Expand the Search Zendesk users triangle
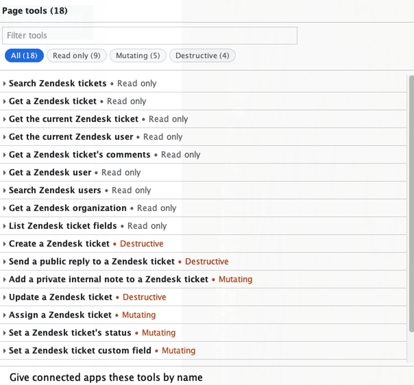414x385 pixels. (x=4, y=190)
